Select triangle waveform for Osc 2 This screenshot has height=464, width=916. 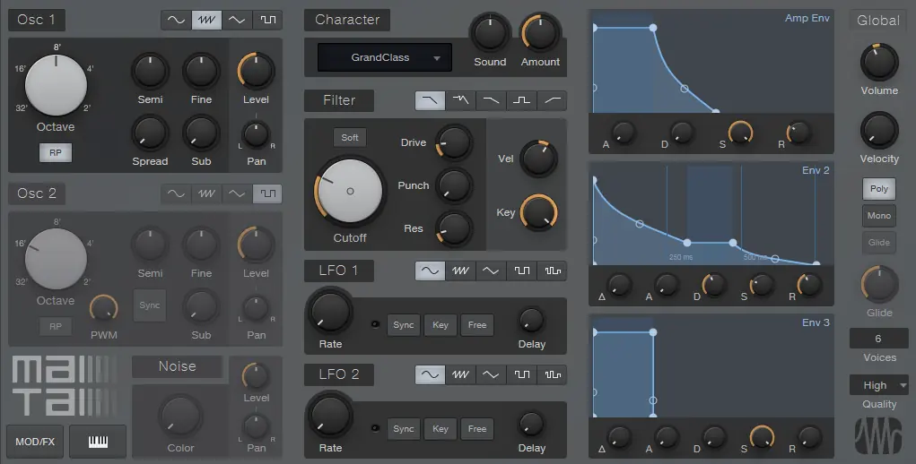pos(237,193)
